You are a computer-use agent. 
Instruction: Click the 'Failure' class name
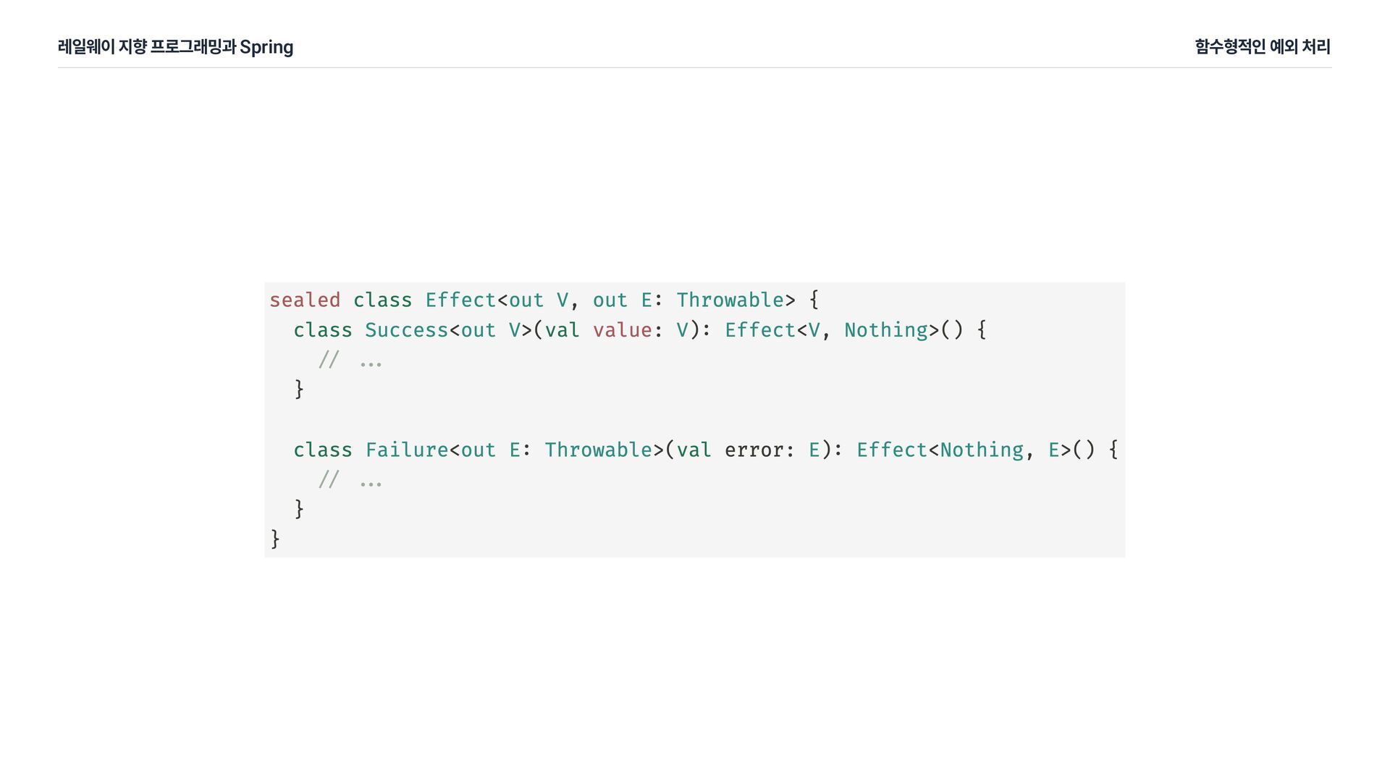click(407, 450)
